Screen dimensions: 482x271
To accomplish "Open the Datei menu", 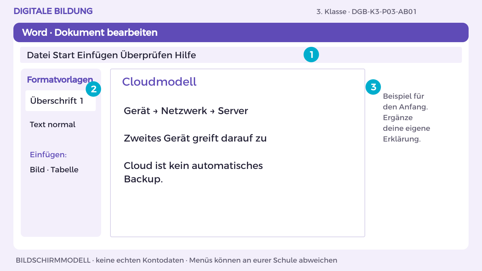I will pyautogui.click(x=38, y=55).
